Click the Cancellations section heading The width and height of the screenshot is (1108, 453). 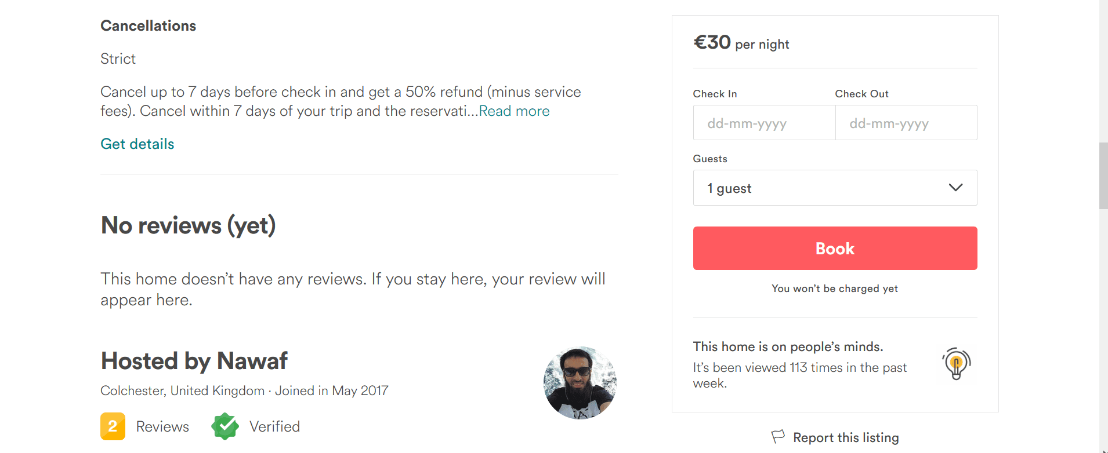pos(148,25)
